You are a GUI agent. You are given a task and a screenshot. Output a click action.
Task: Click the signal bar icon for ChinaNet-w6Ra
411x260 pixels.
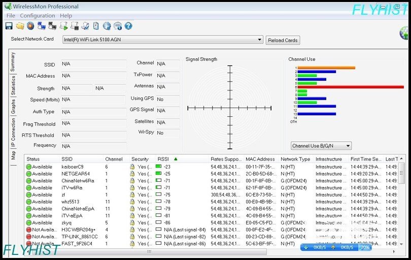(x=158, y=180)
